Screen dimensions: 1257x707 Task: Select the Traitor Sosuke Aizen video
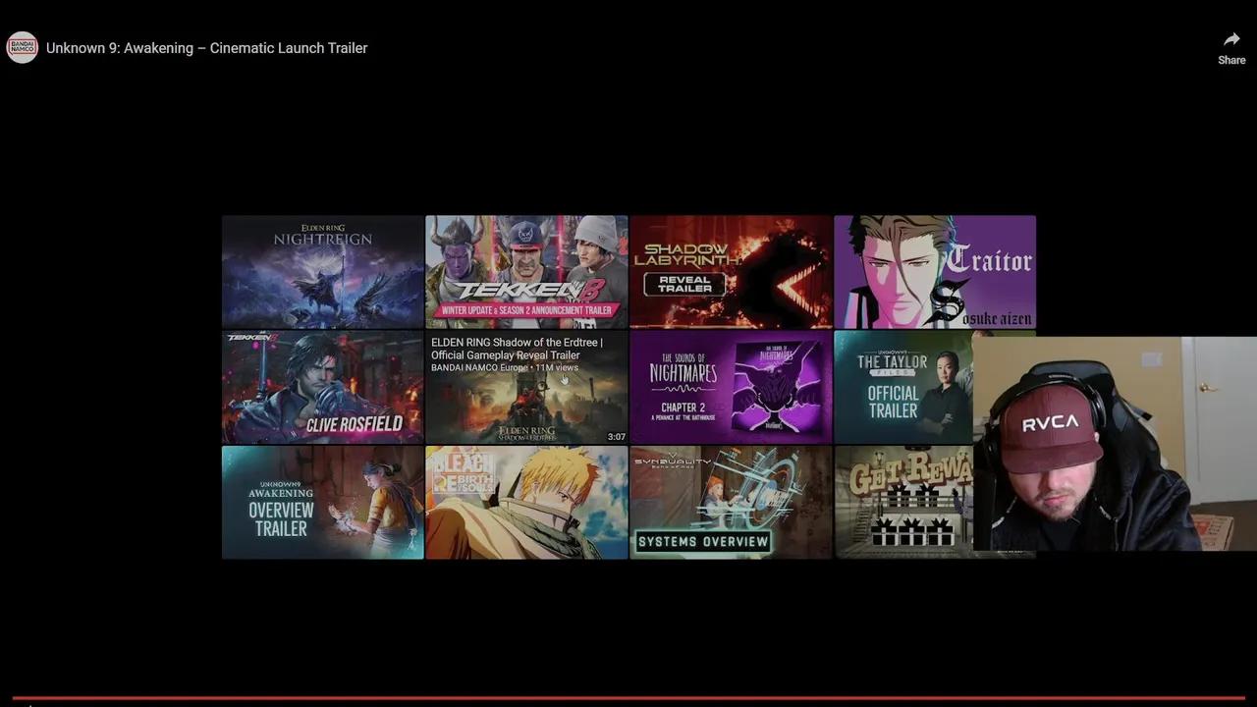(x=935, y=272)
